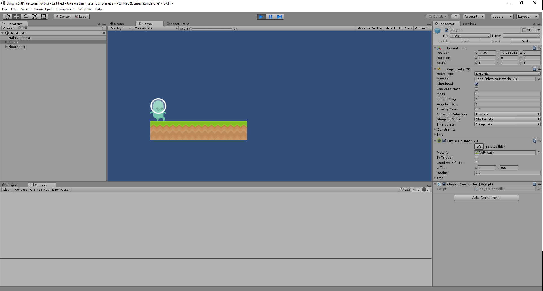Toggle Maximize On Play

tap(370, 28)
